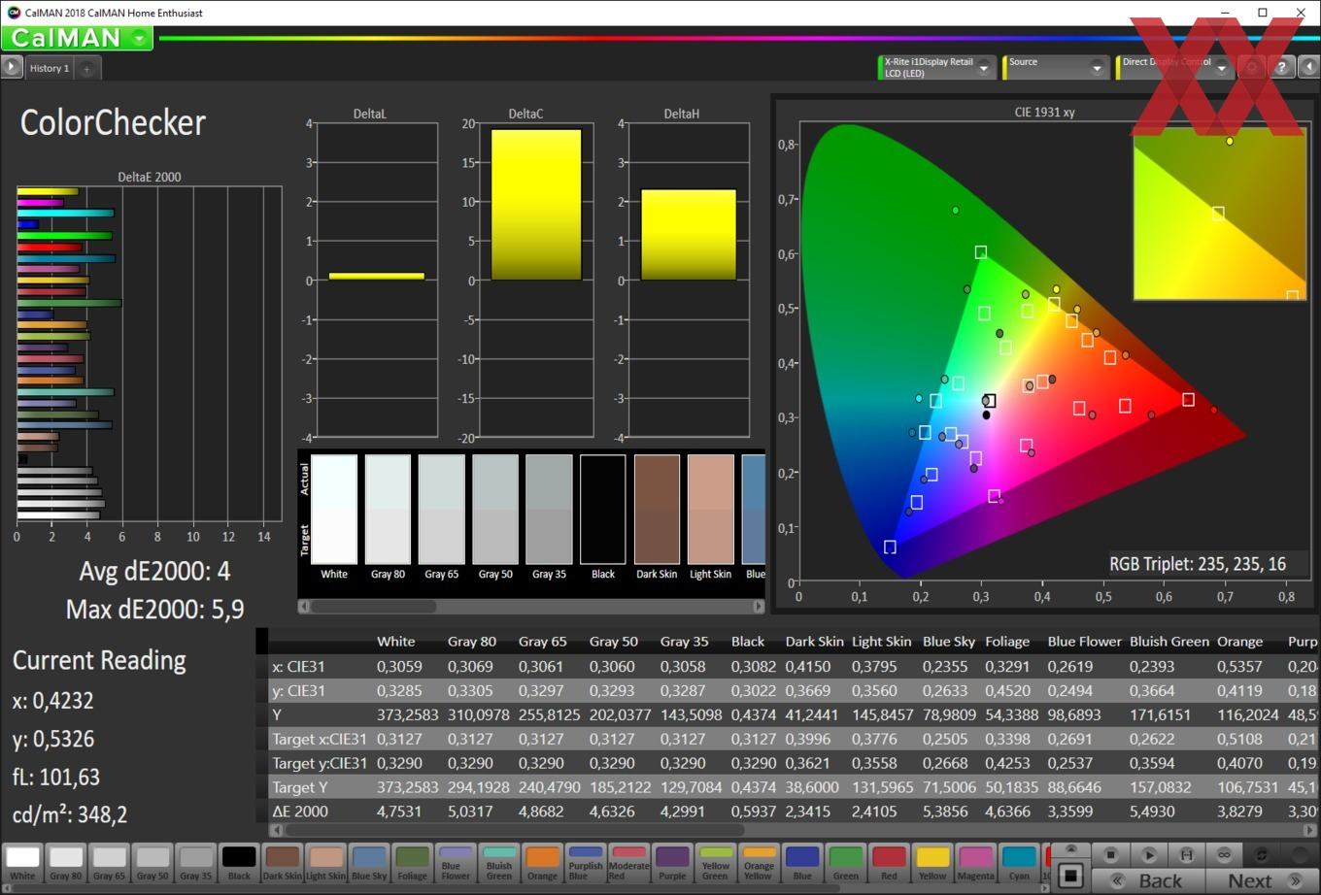This screenshot has width=1321, height=895.
Task: Click the single-reading bracket icon
Action: 1186,855
